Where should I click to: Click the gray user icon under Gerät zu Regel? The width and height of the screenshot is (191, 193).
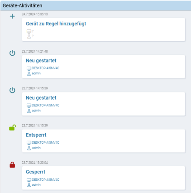tap(29, 36)
